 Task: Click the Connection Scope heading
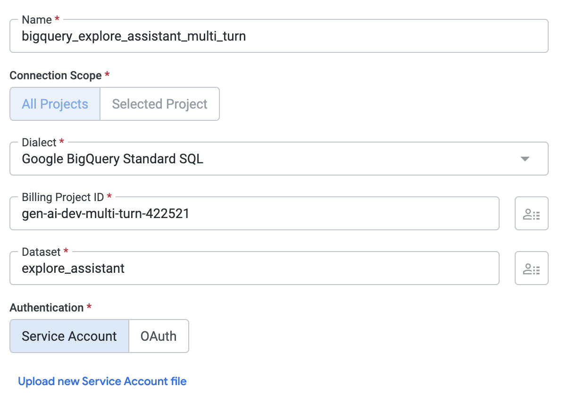click(56, 76)
